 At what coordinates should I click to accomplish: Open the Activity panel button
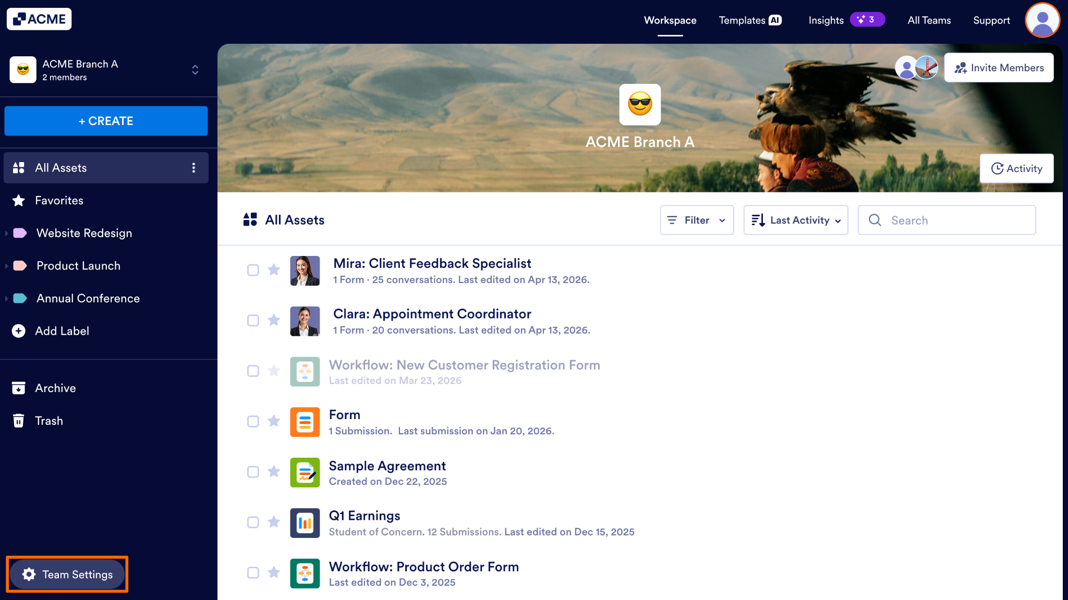(1016, 168)
